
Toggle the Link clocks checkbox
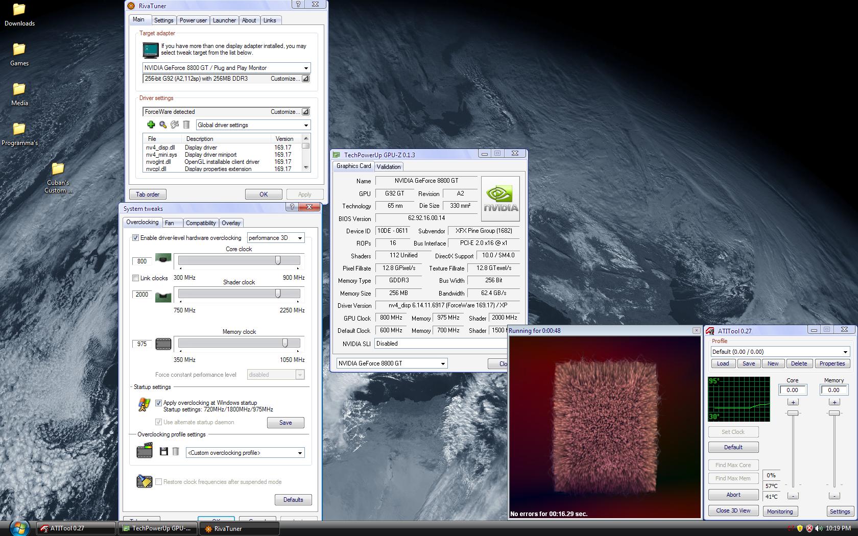(x=135, y=278)
